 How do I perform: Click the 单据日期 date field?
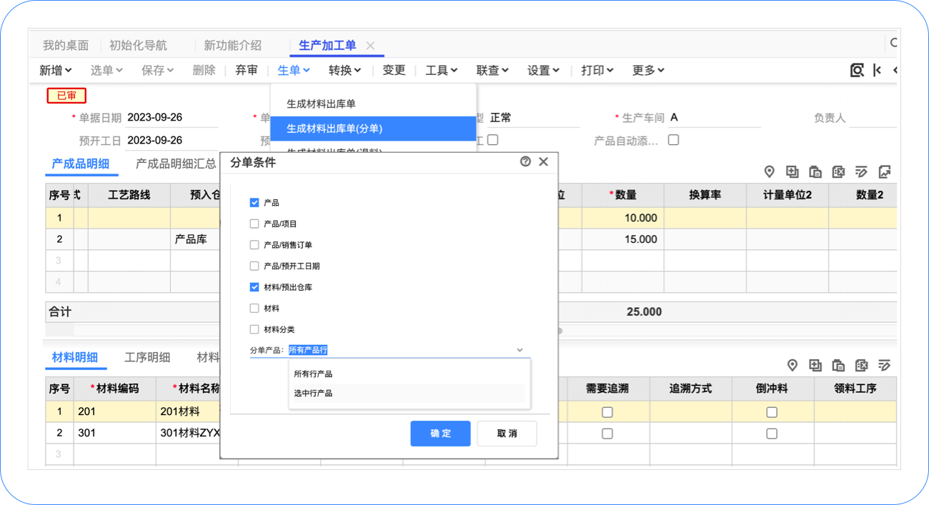(x=172, y=118)
